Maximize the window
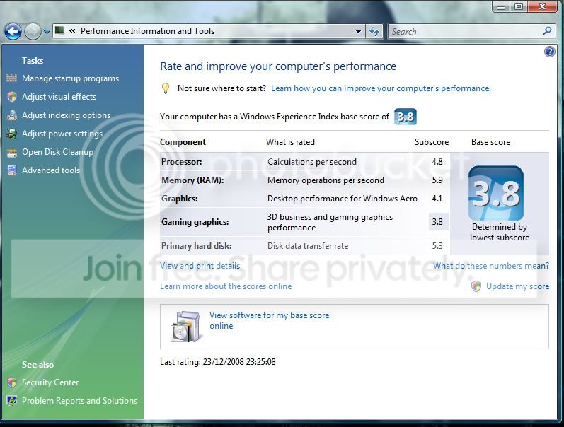 (519, 6)
